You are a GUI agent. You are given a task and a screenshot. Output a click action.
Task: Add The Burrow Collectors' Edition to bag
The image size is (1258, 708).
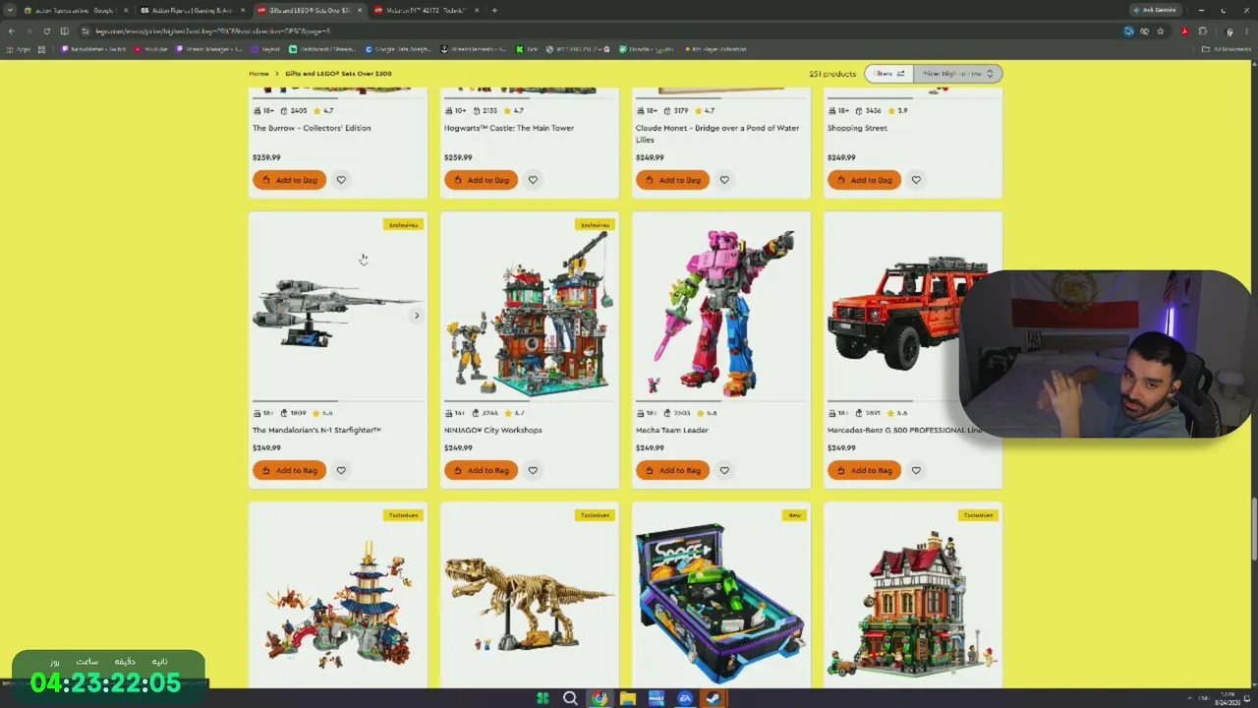coord(289,180)
